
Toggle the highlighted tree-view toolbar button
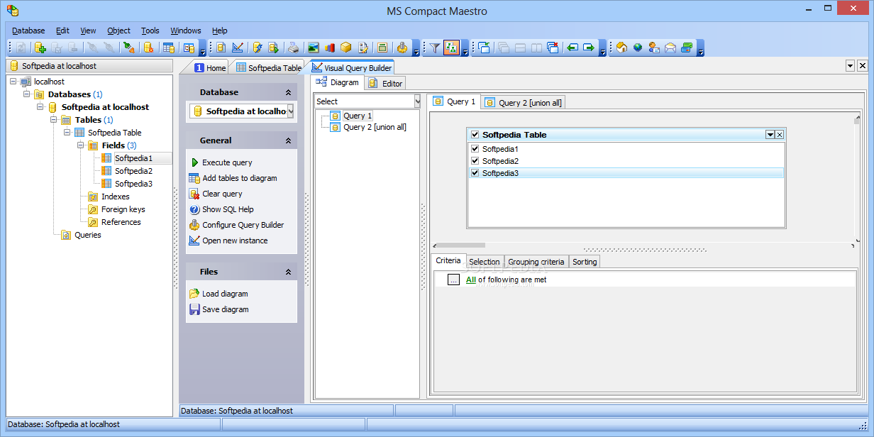click(451, 48)
